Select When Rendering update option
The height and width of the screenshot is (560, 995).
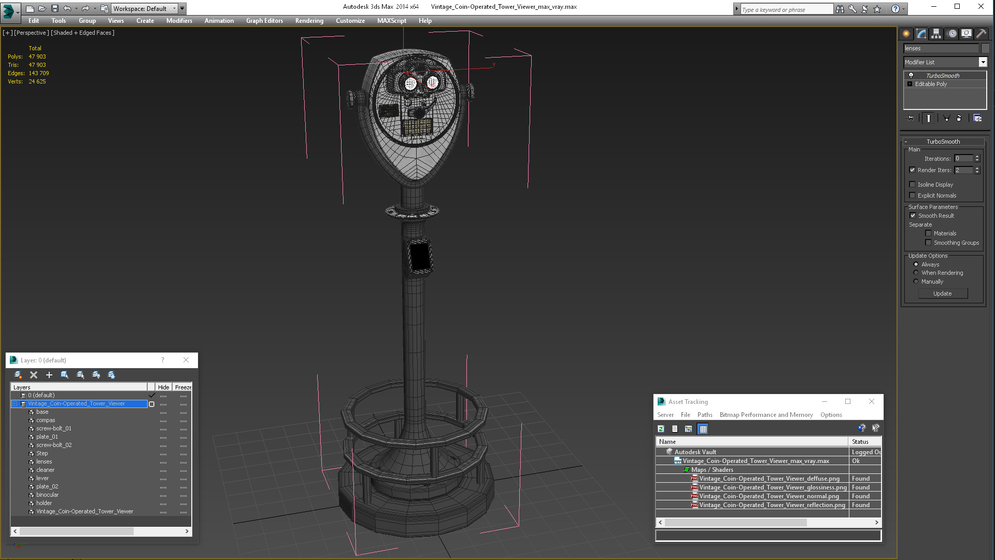pos(916,273)
